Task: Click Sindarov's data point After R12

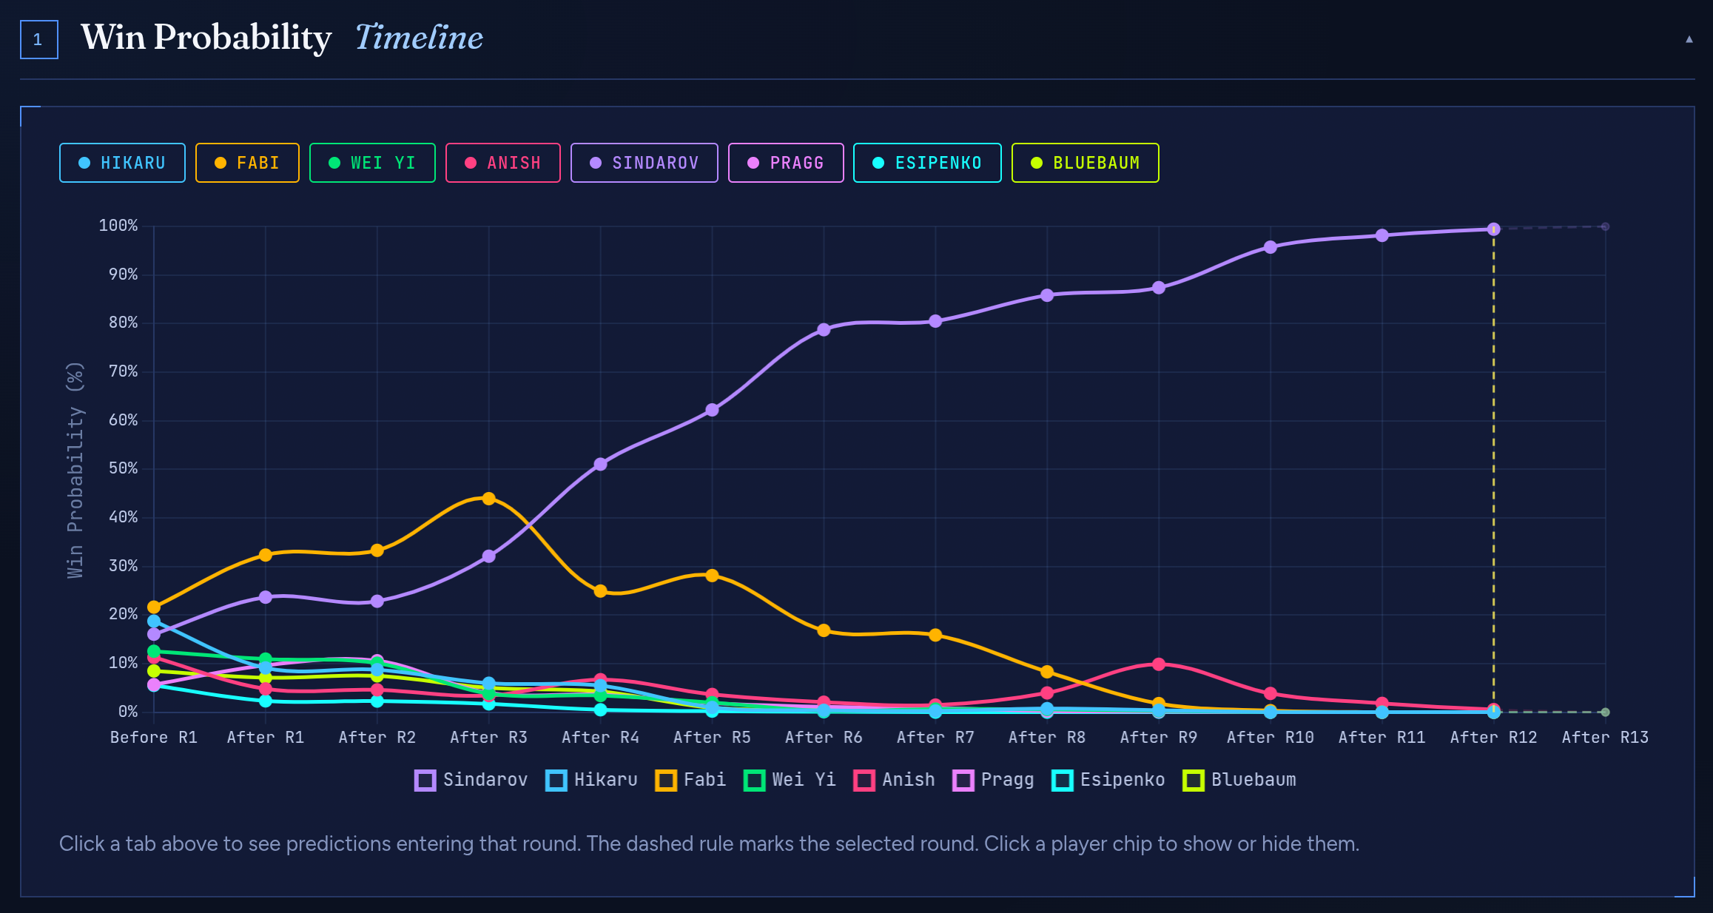Action: click(1493, 229)
